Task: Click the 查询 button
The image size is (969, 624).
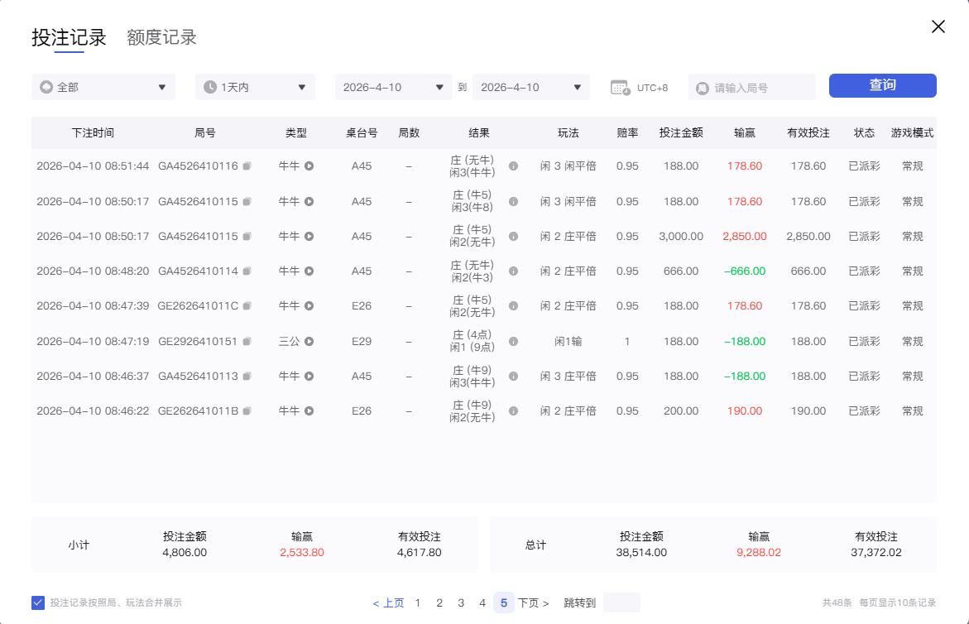Action: 882,85
